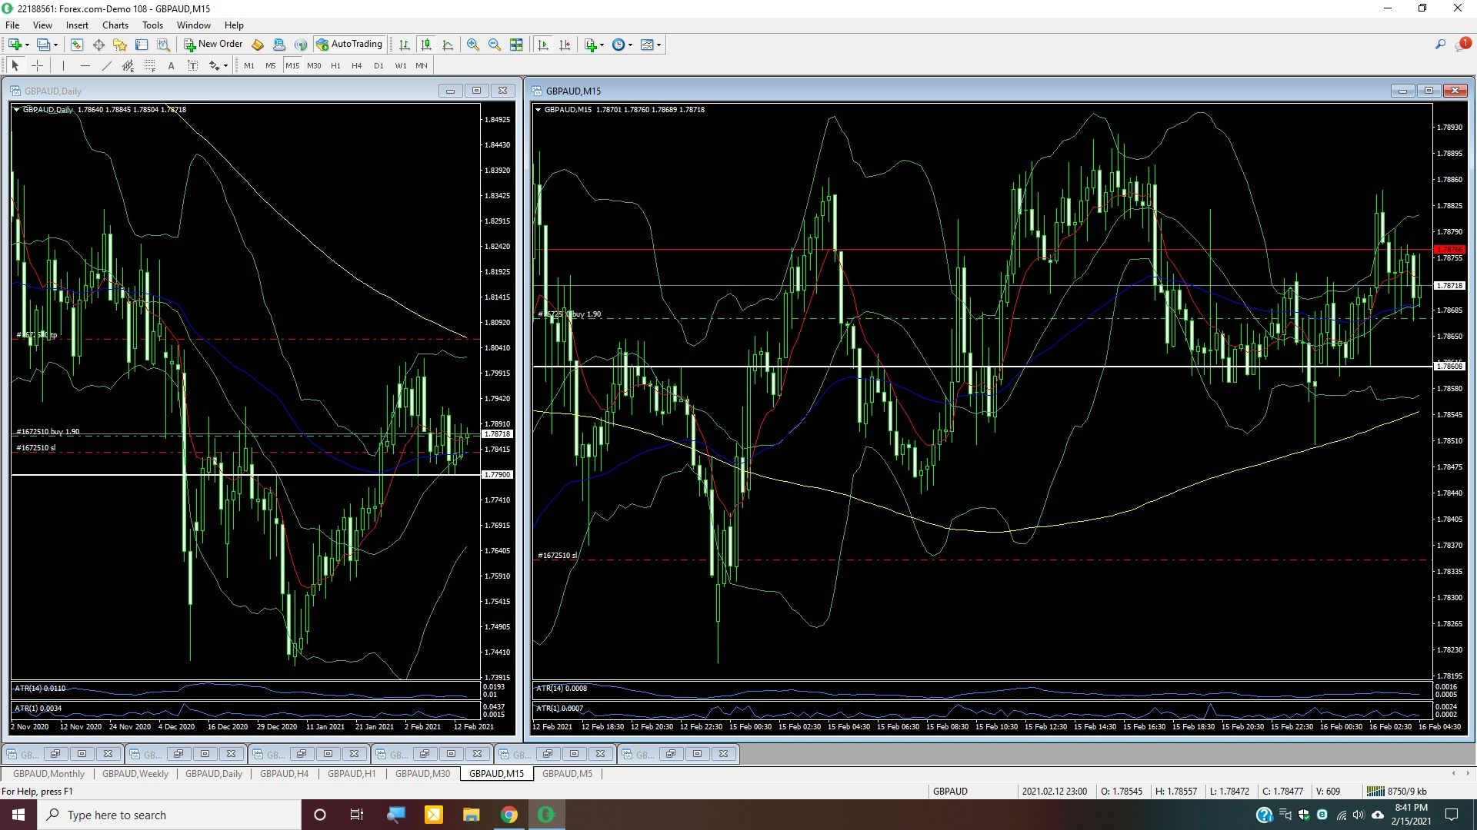Open the Signals broadcast icon
The width and height of the screenshot is (1477, 830).
click(301, 45)
